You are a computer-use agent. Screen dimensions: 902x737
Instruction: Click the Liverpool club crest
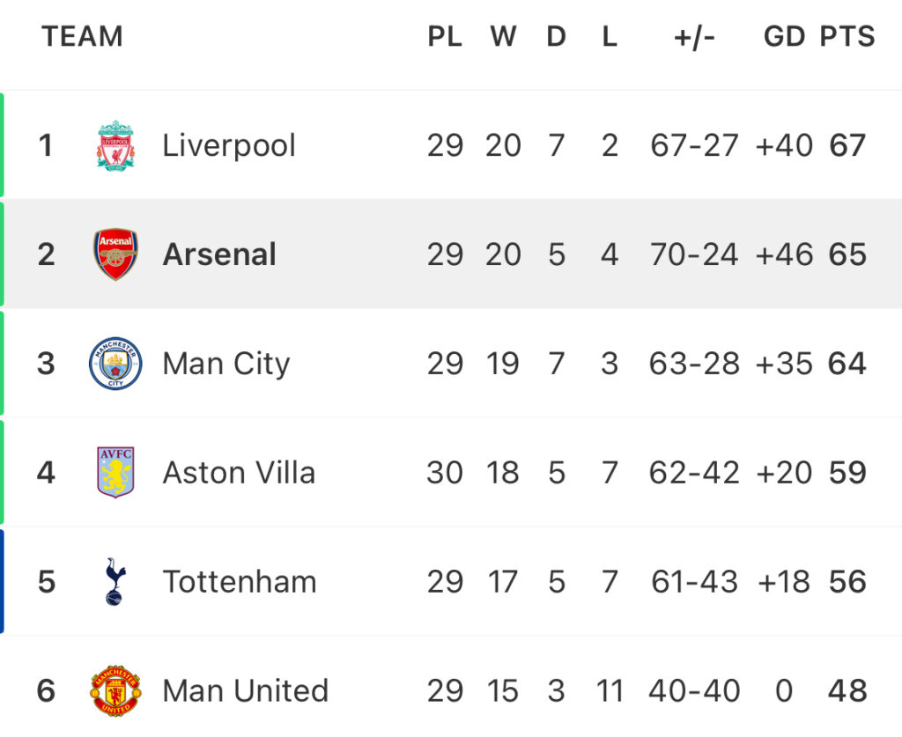point(115,145)
